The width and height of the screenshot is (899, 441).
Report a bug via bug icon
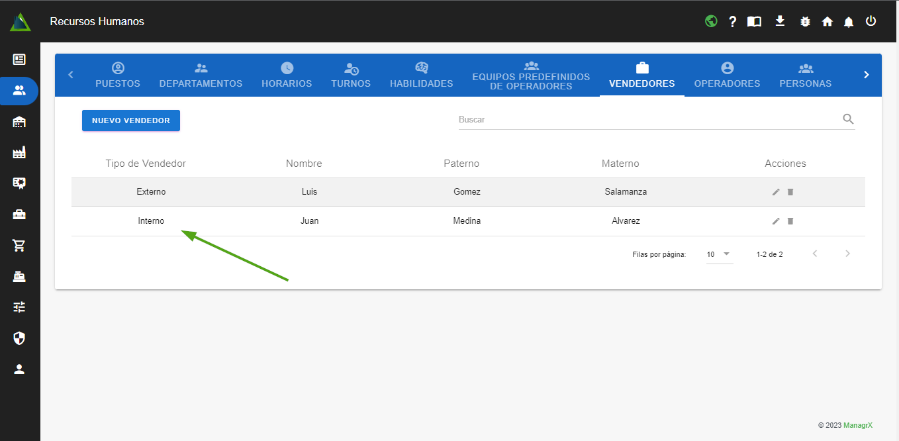[805, 21]
